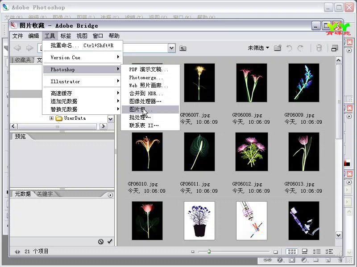Image resolution: width=357 pixels, height=267 pixels.
Task: Expand the 追加元数据 submenu
Action: click(82, 101)
